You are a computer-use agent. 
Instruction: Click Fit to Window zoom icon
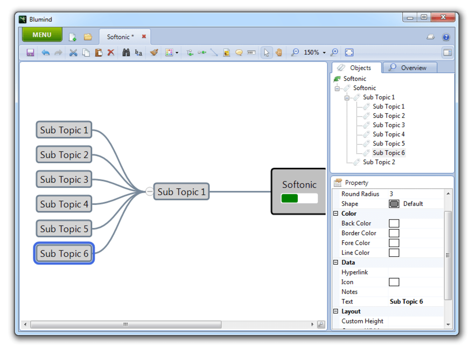(349, 52)
